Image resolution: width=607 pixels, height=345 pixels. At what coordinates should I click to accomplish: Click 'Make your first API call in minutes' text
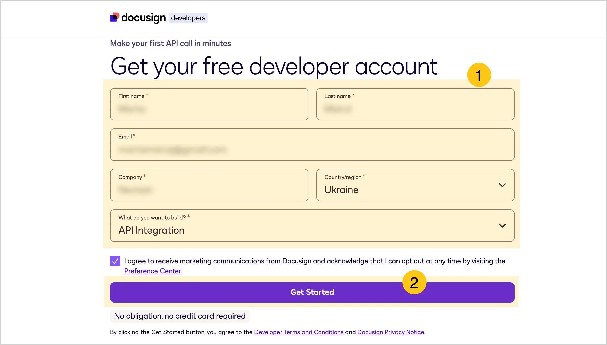click(x=171, y=44)
